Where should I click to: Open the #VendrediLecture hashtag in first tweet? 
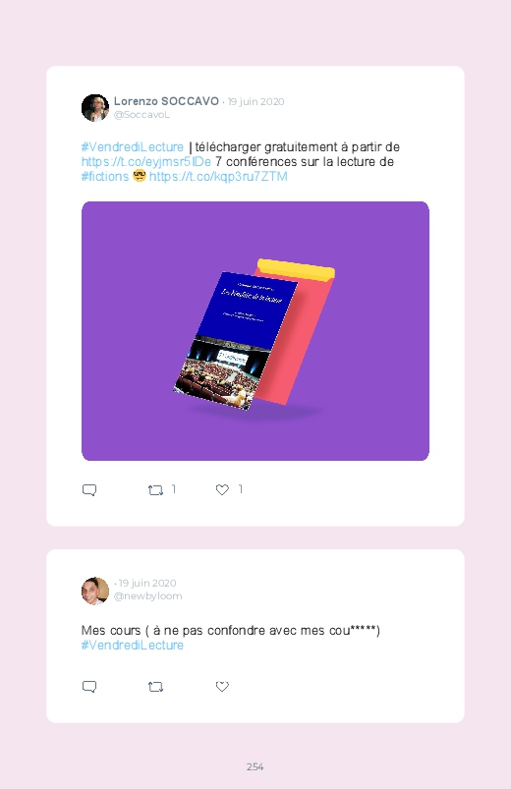(x=133, y=147)
